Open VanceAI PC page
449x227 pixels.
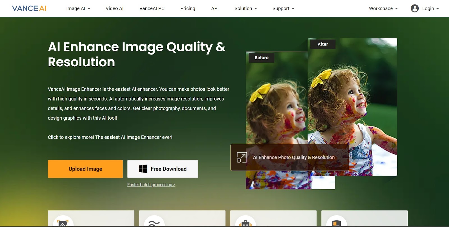point(152,8)
